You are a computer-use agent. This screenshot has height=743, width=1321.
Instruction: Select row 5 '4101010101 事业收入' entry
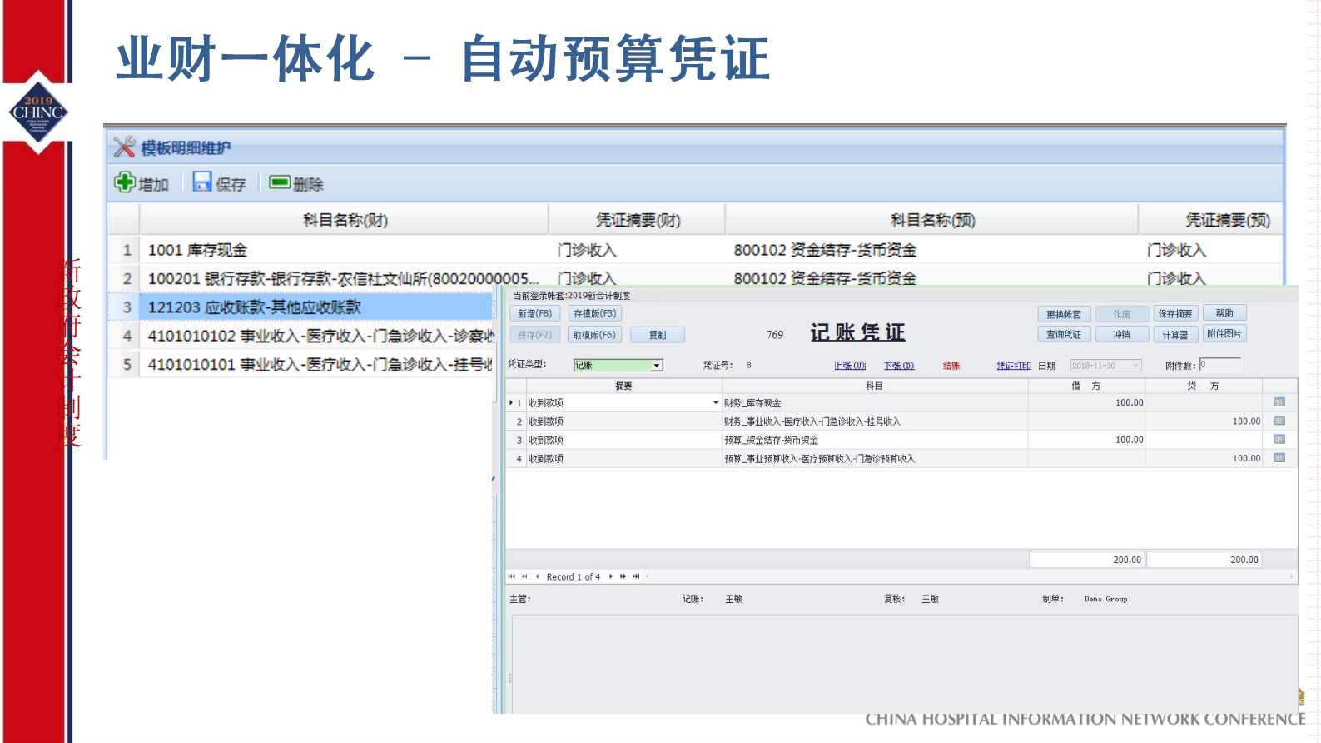click(x=300, y=364)
